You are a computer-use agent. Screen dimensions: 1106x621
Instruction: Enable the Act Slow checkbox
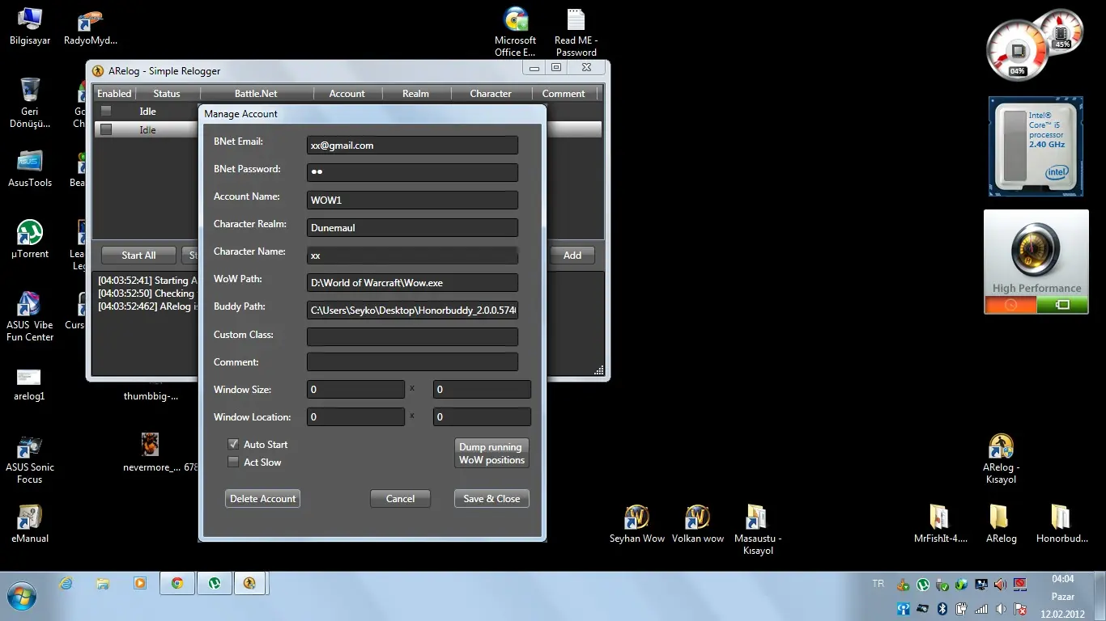click(x=233, y=463)
